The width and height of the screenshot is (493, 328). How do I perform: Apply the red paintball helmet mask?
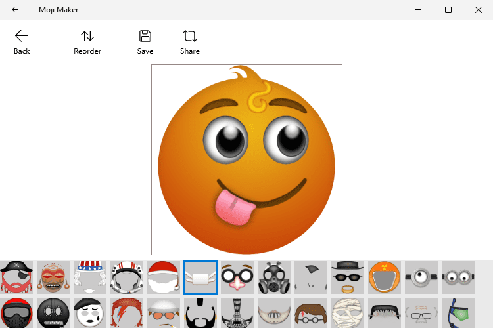16,313
